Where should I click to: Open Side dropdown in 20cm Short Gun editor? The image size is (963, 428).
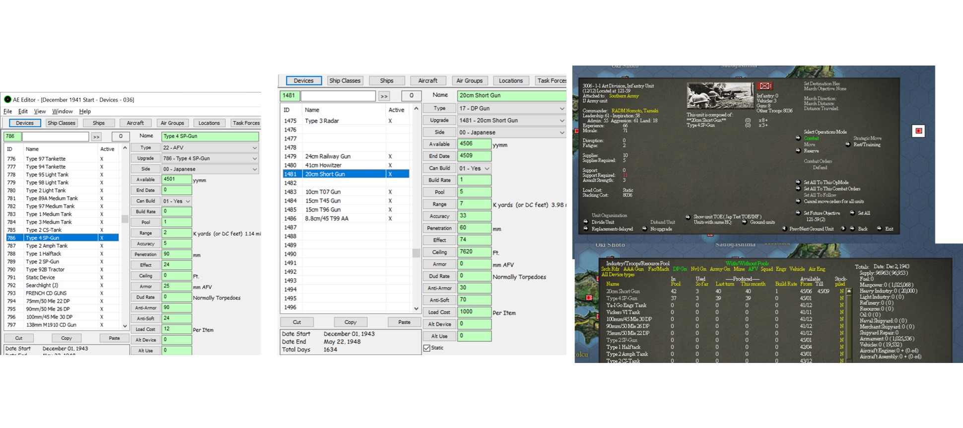[x=512, y=132]
